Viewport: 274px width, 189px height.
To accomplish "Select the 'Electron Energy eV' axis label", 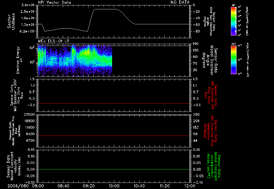I will click(19, 60).
